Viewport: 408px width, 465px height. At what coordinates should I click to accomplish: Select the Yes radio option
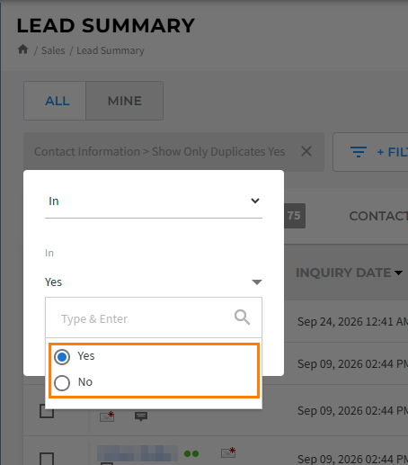(62, 357)
